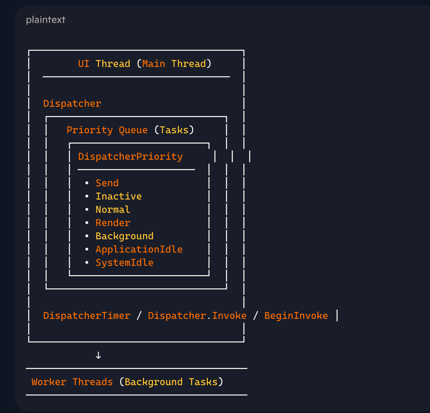Select the "UI Thread (Main Thread)" heading
430x413 pixels.
pos(145,64)
